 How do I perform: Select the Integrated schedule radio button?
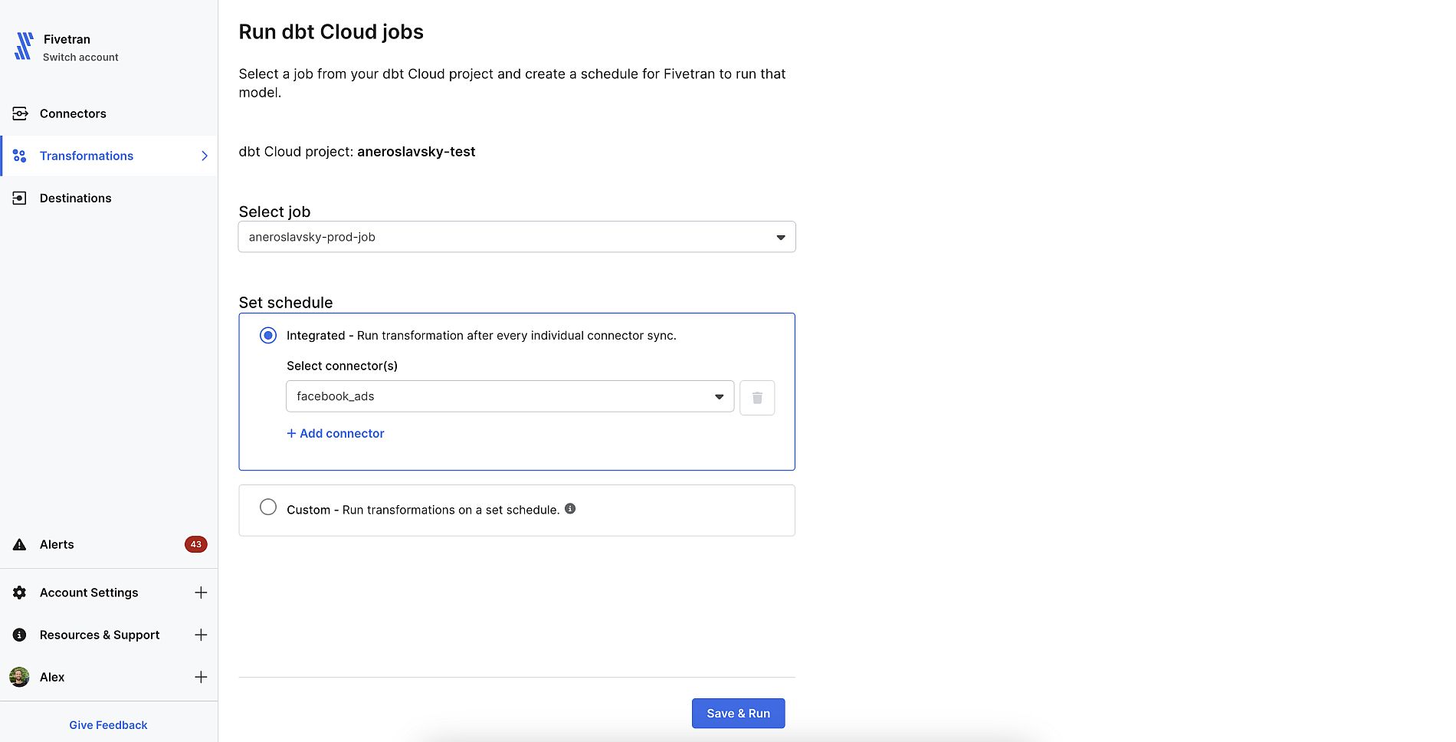[268, 335]
